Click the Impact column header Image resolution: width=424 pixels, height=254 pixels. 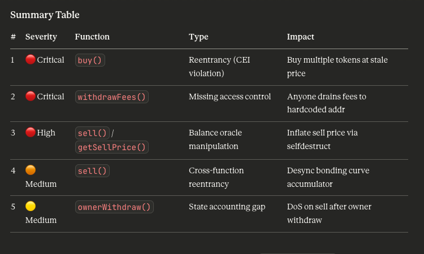tap(301, 37)
